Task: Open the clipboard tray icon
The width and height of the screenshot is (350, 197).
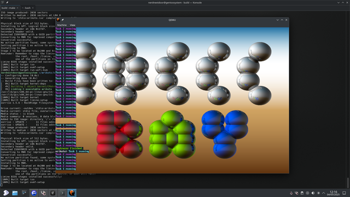Action: [302, 193]
